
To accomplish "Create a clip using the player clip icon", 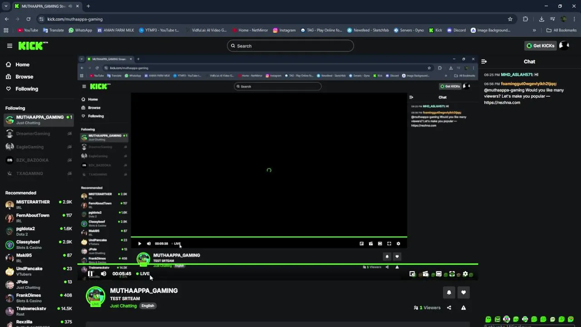I will click(x=425, y=274).
